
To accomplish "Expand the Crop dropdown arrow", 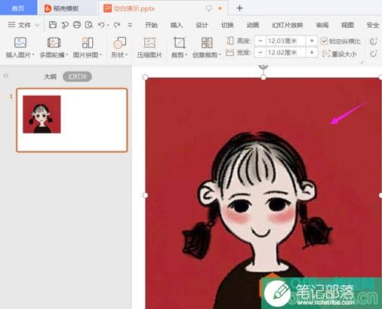I will click(x=186, y=54).
